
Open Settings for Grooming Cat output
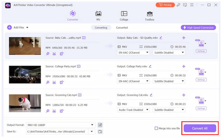click(201, 108)
